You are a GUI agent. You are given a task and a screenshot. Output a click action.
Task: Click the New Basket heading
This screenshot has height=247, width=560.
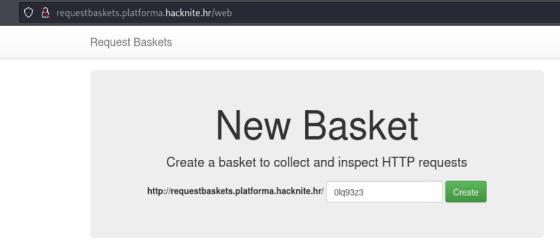point(316,126)
